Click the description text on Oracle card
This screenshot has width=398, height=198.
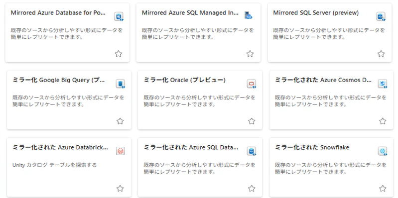(x=200, y=101)
